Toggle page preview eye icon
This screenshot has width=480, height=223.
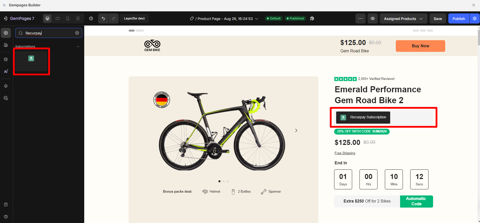pos(373,18)
